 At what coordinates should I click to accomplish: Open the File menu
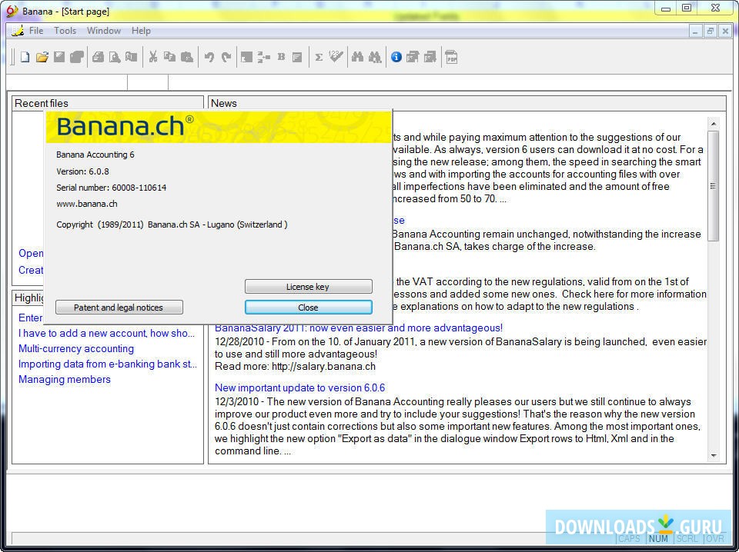36,31
